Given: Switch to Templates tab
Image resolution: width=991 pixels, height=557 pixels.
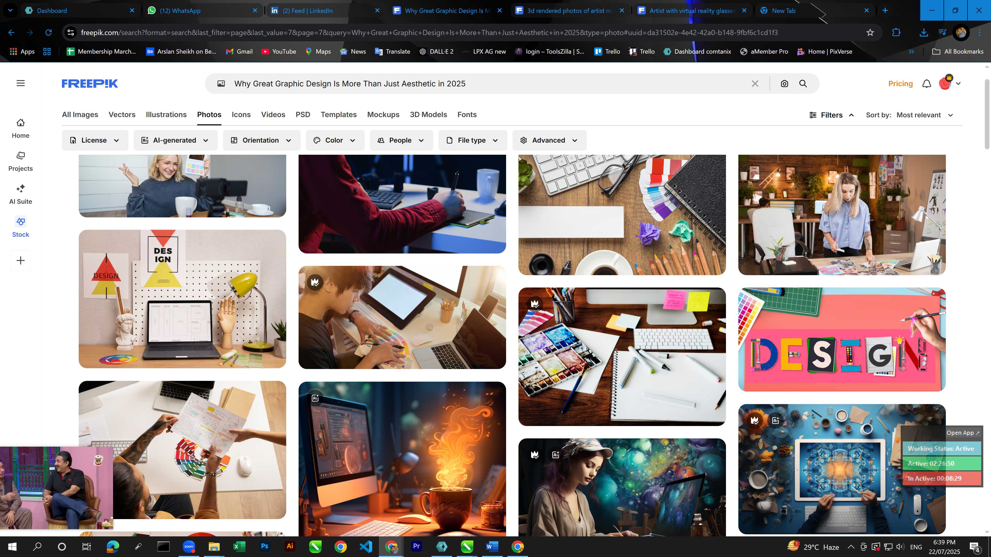Looking at the screenshot, I should pos(339,114).
